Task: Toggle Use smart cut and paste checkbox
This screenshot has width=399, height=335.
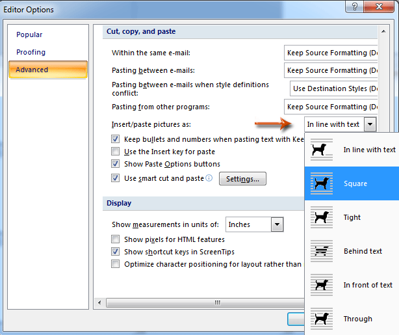Action: (115, 178)
